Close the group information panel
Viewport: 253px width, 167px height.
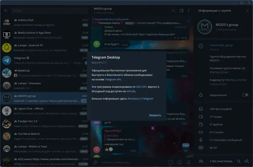click(247, 11)
